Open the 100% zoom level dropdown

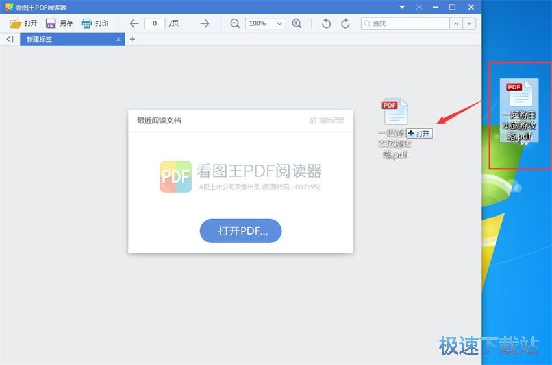(x=266, y=23)
